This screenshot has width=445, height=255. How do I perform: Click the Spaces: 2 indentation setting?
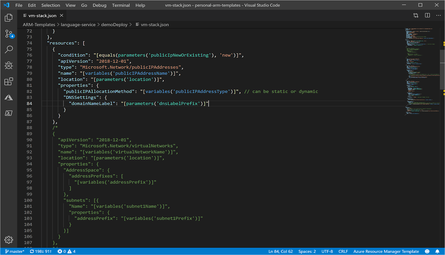[307, 252]
